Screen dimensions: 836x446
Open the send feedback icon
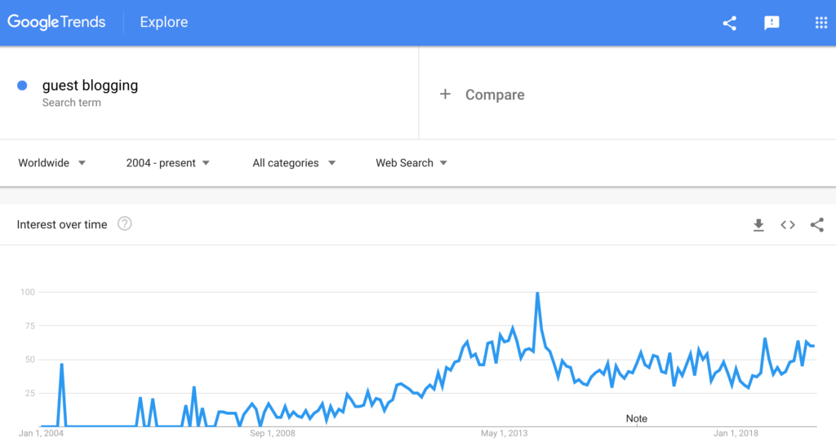[x=772, y=23]
